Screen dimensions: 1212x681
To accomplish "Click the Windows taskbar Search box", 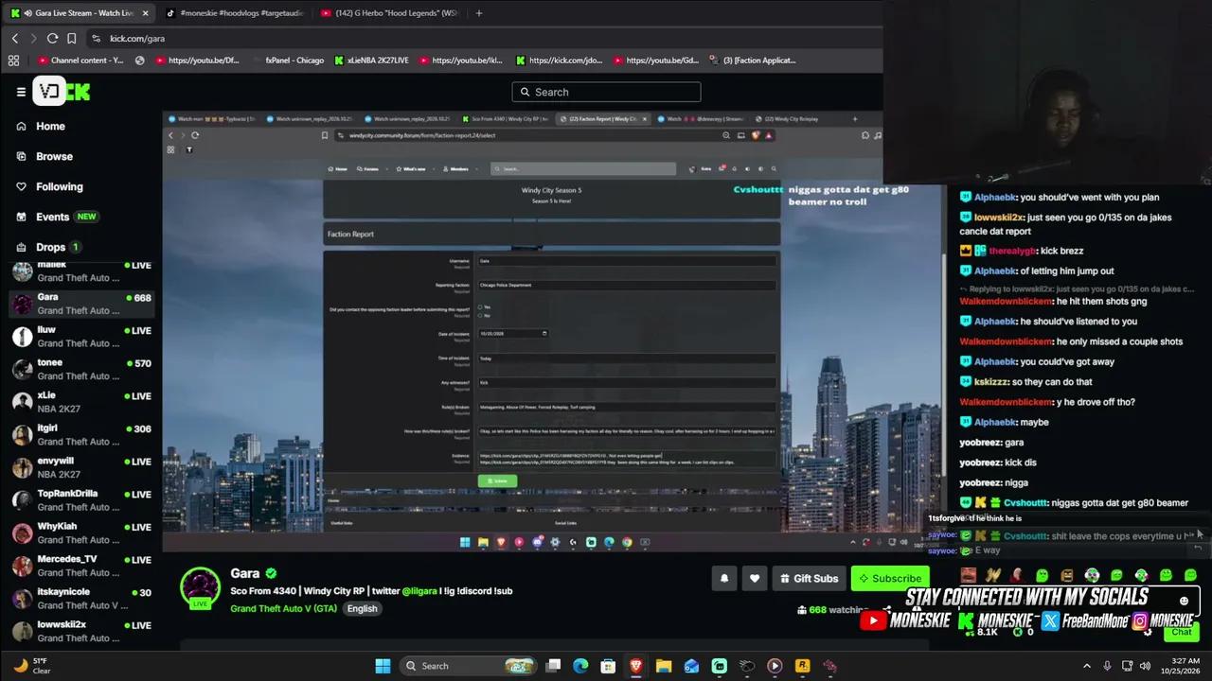I will 469,666.
